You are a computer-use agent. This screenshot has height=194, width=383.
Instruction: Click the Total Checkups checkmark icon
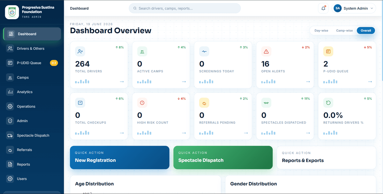[80, 103]
